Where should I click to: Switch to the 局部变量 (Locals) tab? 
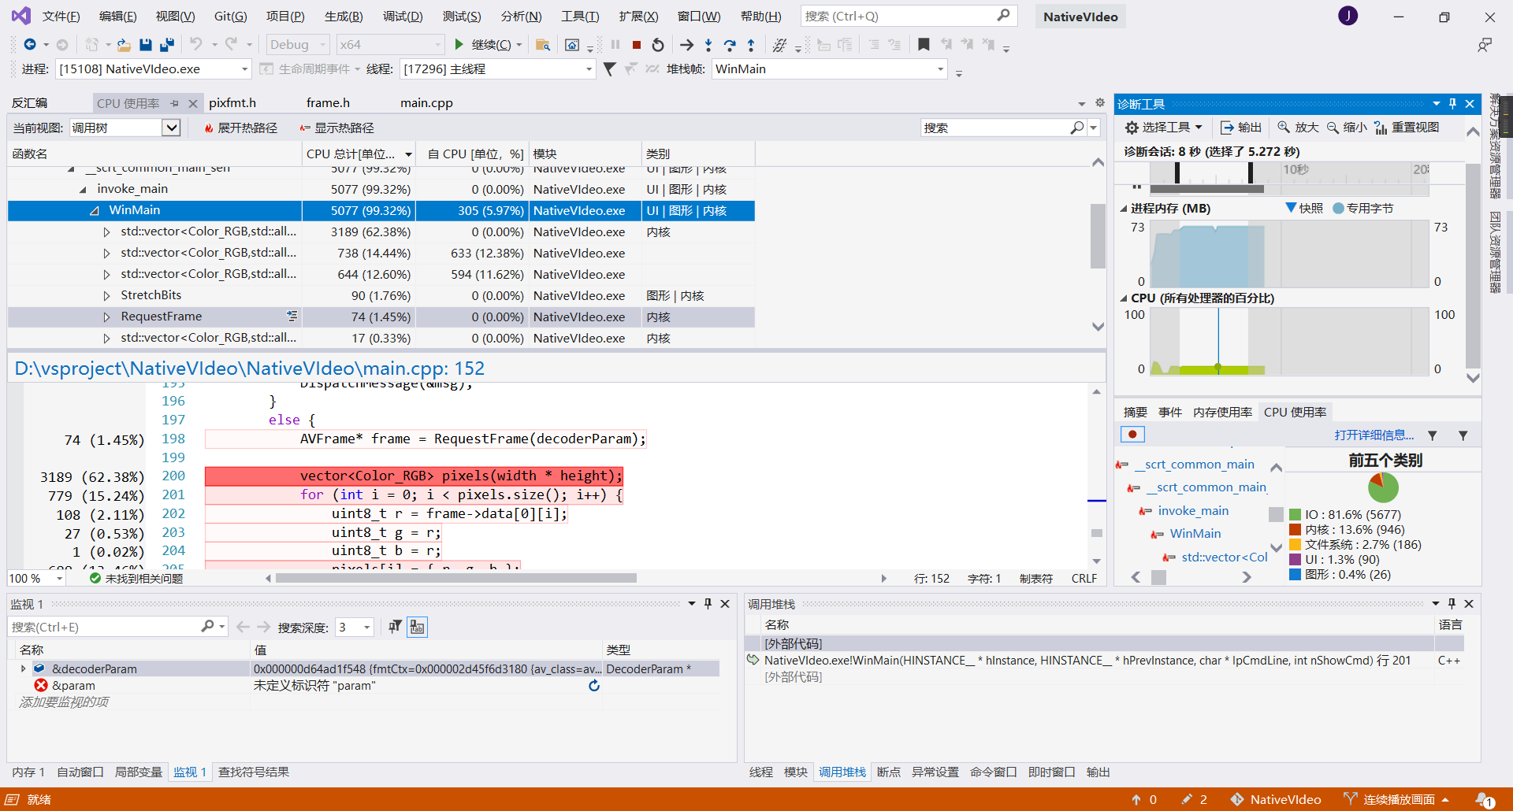(x=138, y=772)
